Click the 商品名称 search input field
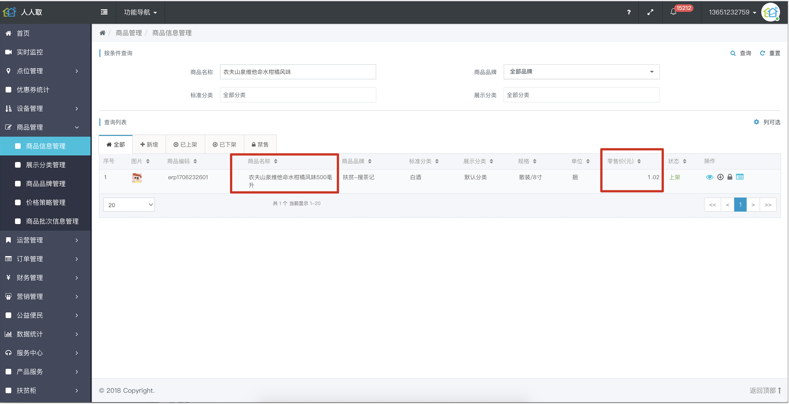 click(298, 72)
